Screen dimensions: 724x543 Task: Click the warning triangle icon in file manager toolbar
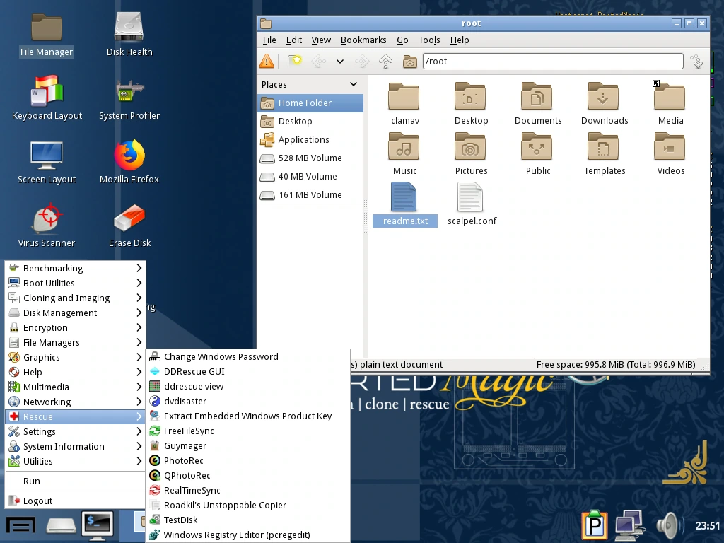(x=267, y=61)
